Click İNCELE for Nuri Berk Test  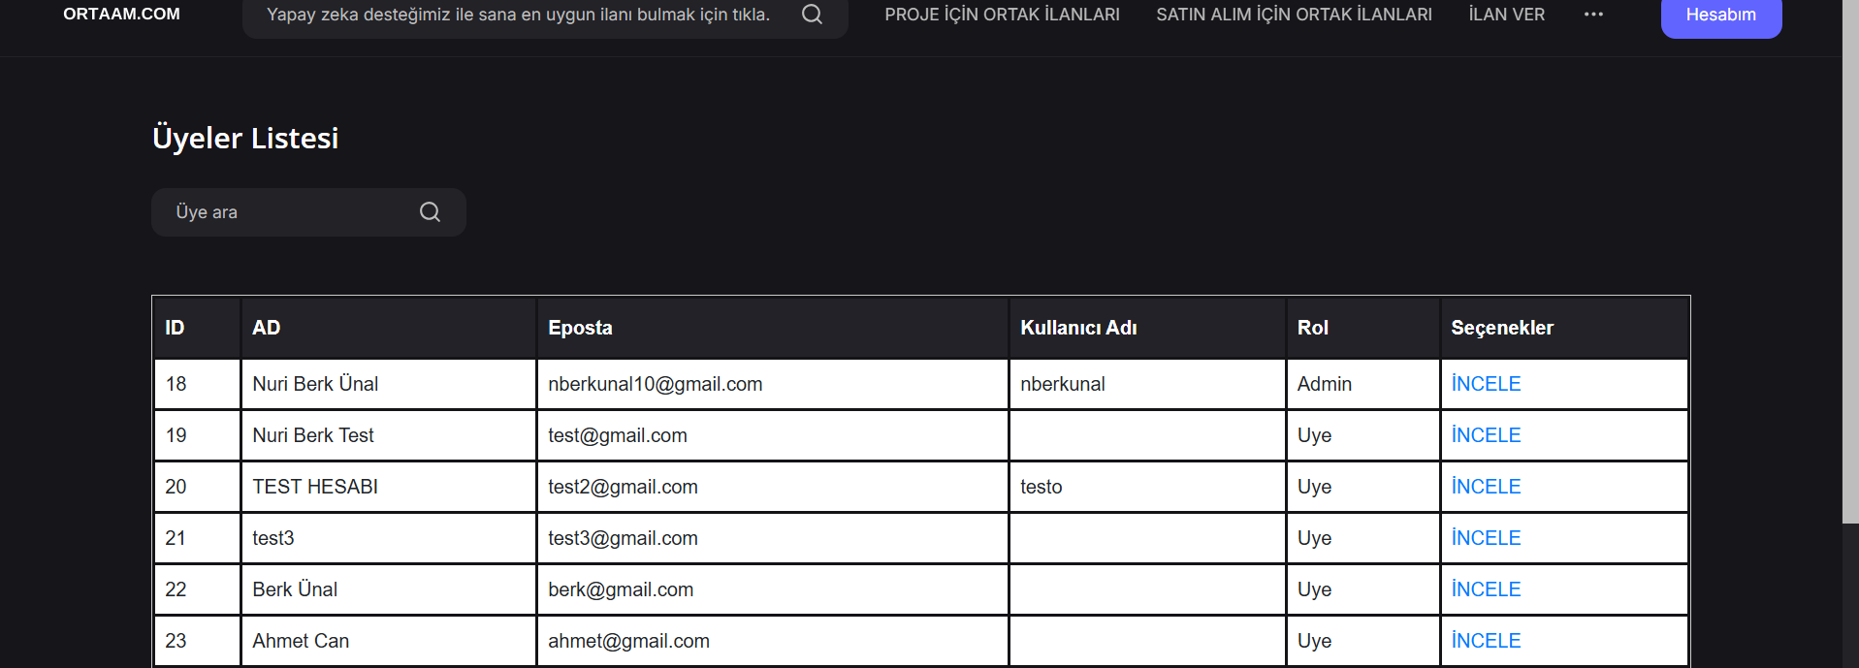tap(1486, 435)
